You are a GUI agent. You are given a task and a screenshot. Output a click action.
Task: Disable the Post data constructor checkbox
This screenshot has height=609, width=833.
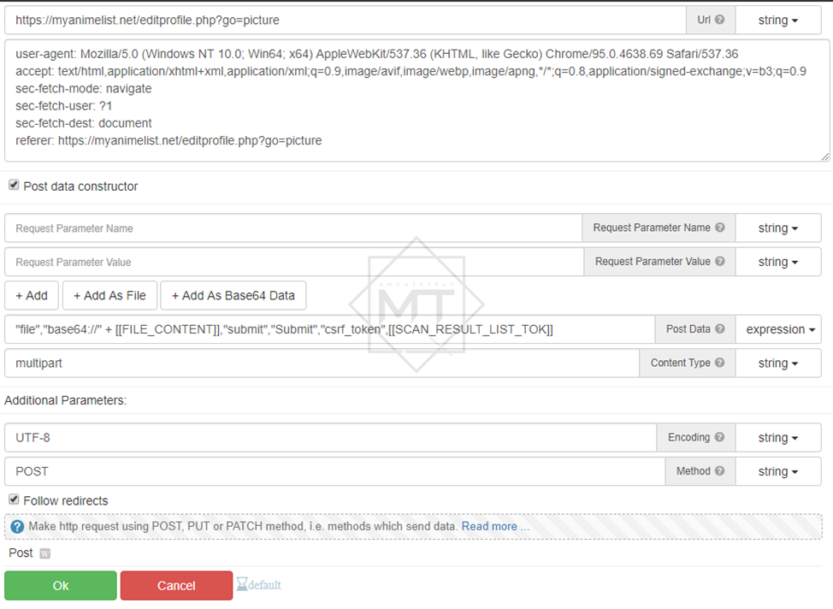coord(14,186)
